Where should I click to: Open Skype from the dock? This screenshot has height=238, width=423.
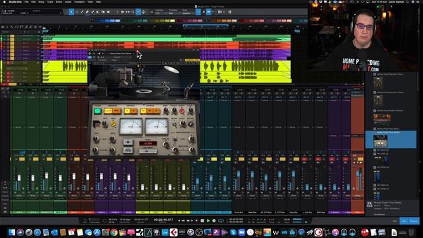coord(233,232)
